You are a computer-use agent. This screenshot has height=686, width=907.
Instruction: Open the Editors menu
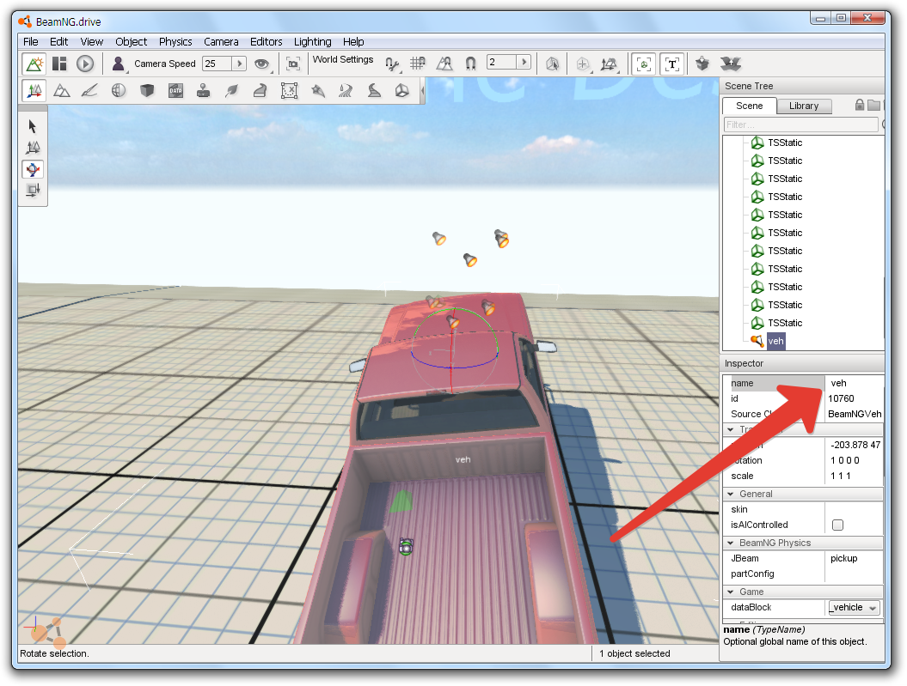click(x=267, y=41)
